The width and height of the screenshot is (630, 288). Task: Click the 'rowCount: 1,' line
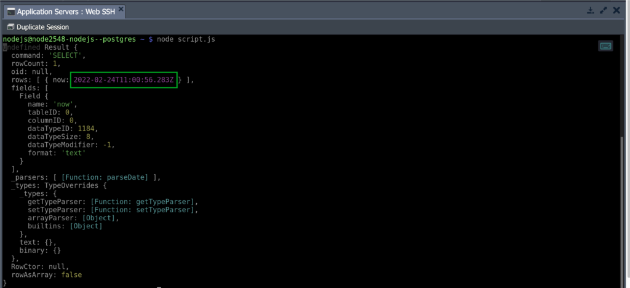pos(36,63)
